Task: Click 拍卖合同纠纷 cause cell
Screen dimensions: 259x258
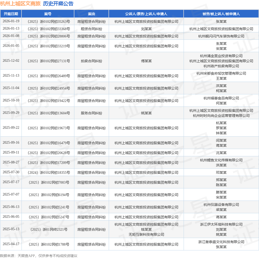Action: click(91, 61)
